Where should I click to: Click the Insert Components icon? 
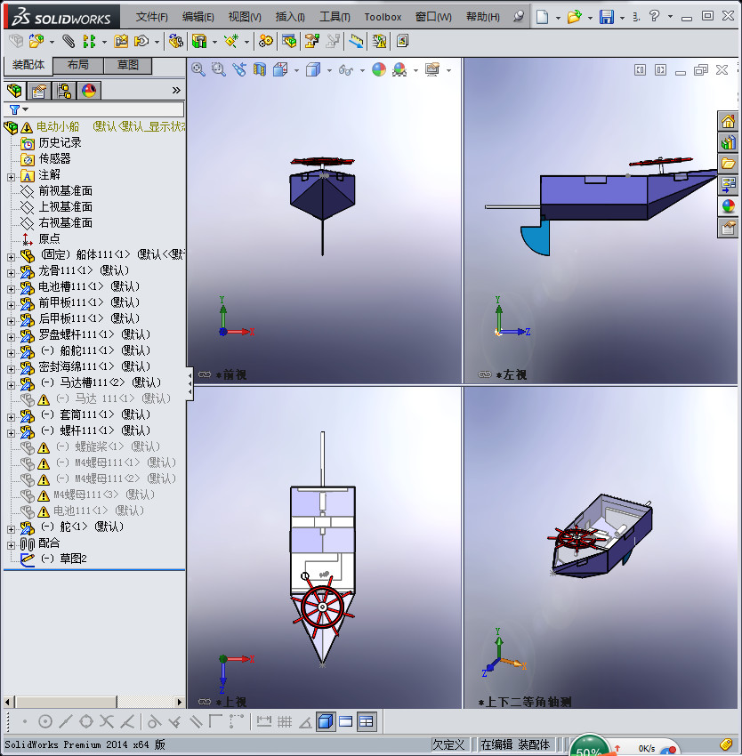36,42
